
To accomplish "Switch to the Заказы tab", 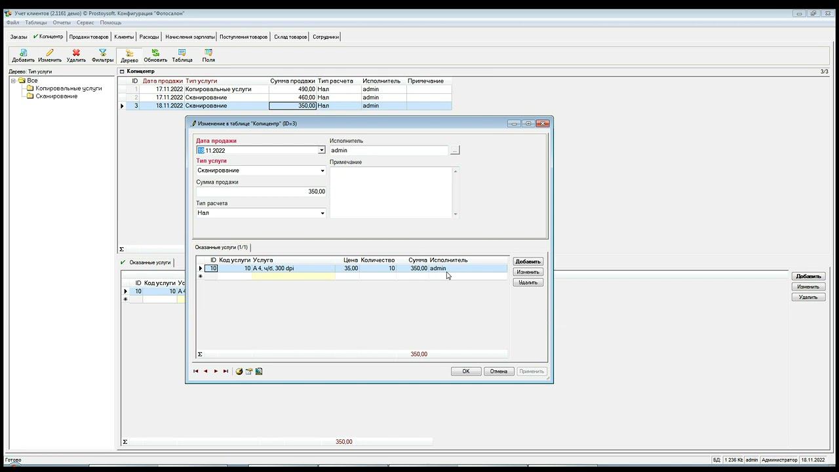I will (18, 37).
